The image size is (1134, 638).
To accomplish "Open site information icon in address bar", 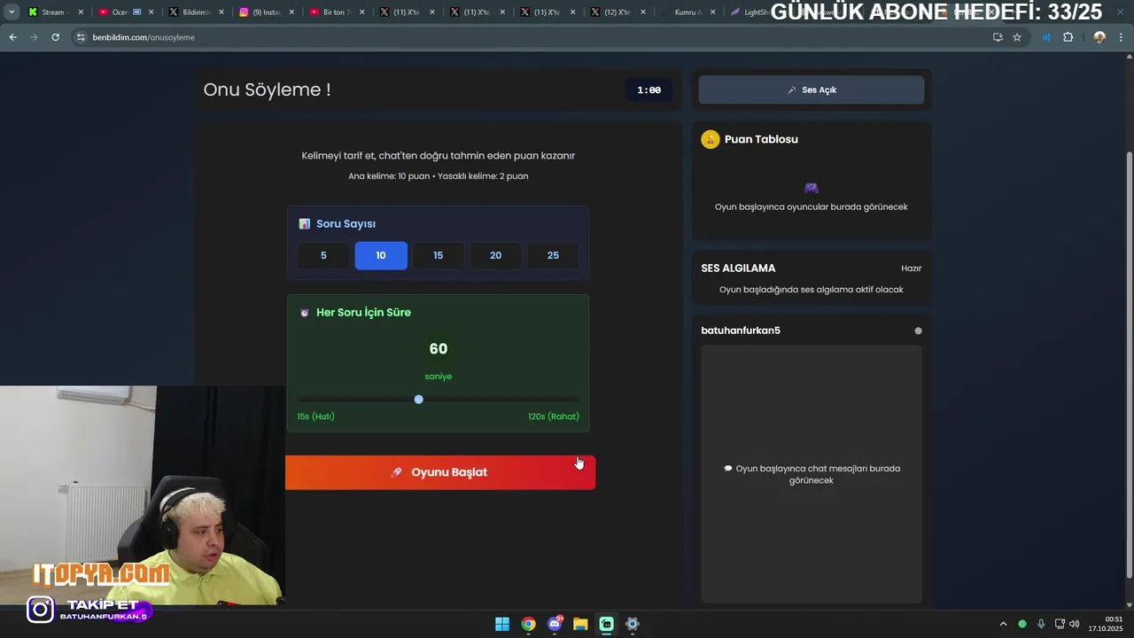I will [81, 37].
